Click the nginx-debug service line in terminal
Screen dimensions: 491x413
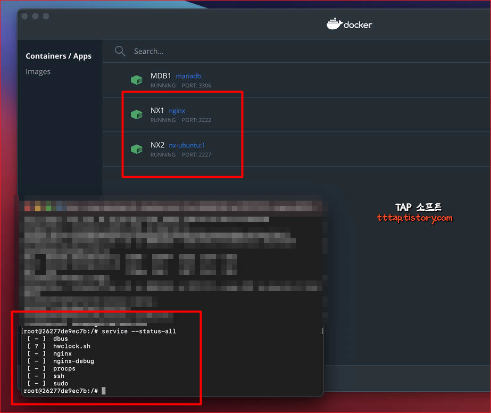tap(61, 361)
